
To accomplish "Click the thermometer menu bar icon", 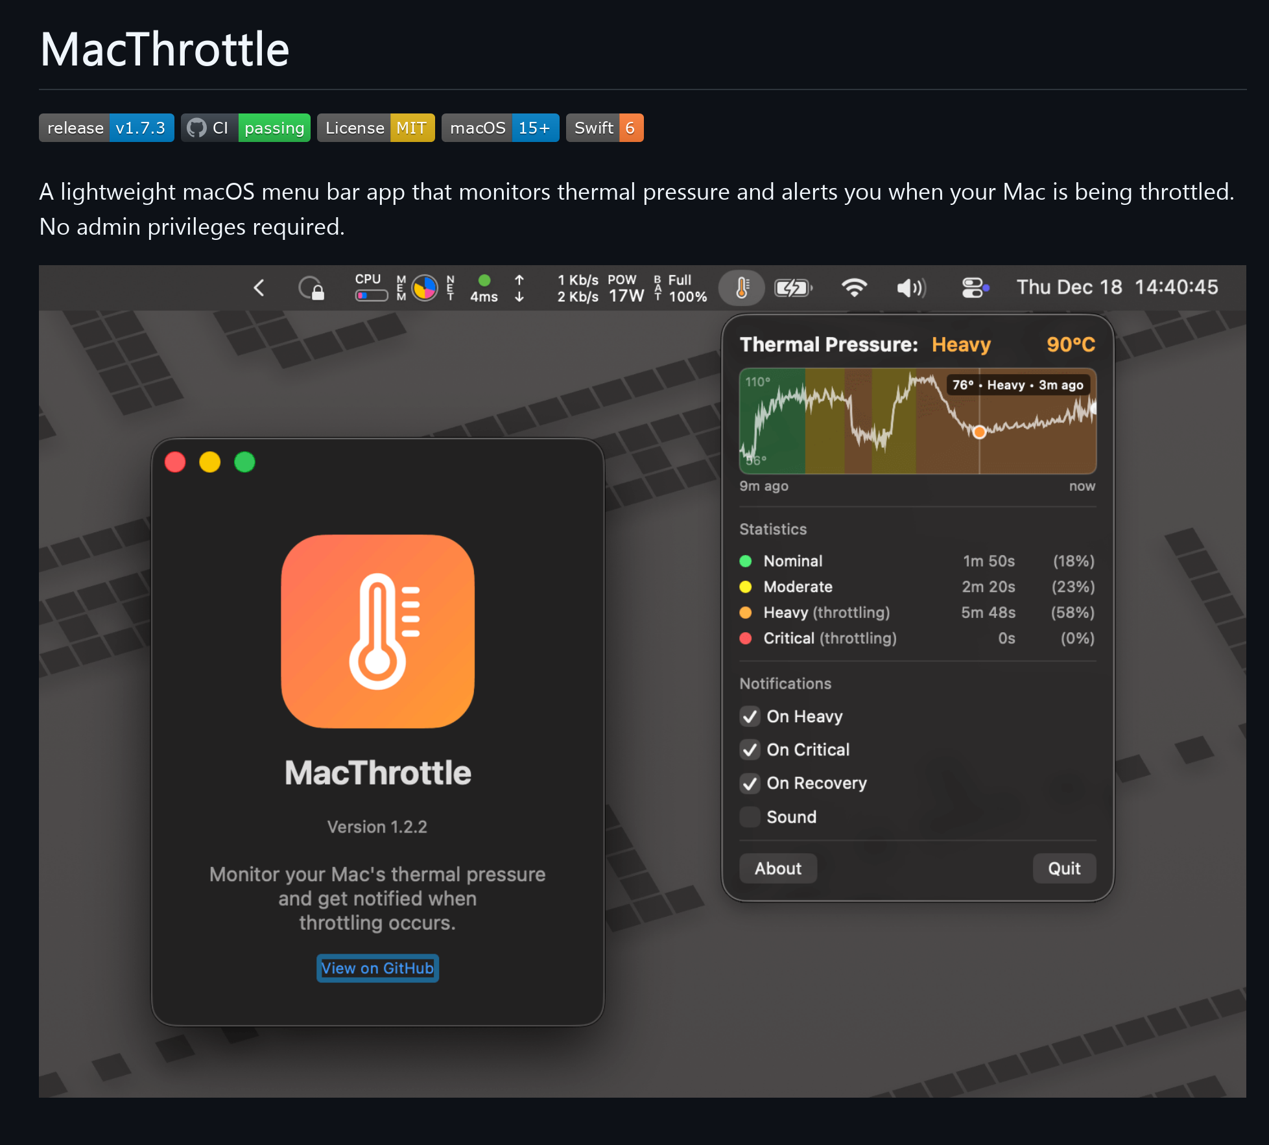I will click(x=742, y=287).
